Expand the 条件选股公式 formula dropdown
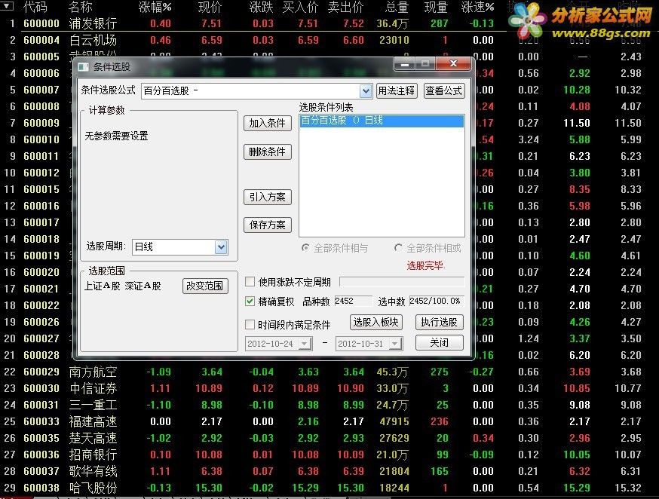Image resolution: width=659 pixels, height=499 pixels. [x=366, y=90]
